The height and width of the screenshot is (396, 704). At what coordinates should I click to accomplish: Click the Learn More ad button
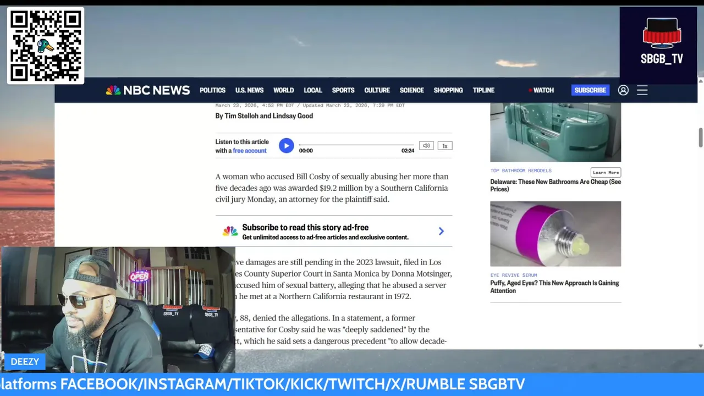606,172
